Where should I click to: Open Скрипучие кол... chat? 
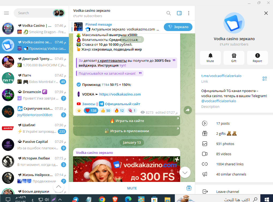35,112
